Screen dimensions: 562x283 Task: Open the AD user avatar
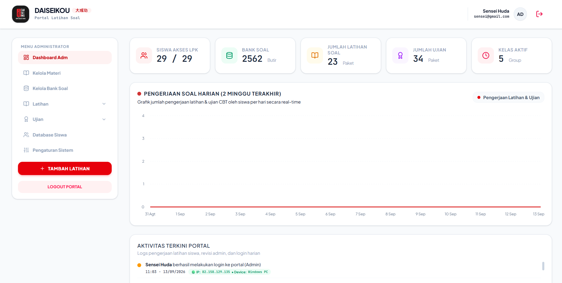click(x=520, y=14)
